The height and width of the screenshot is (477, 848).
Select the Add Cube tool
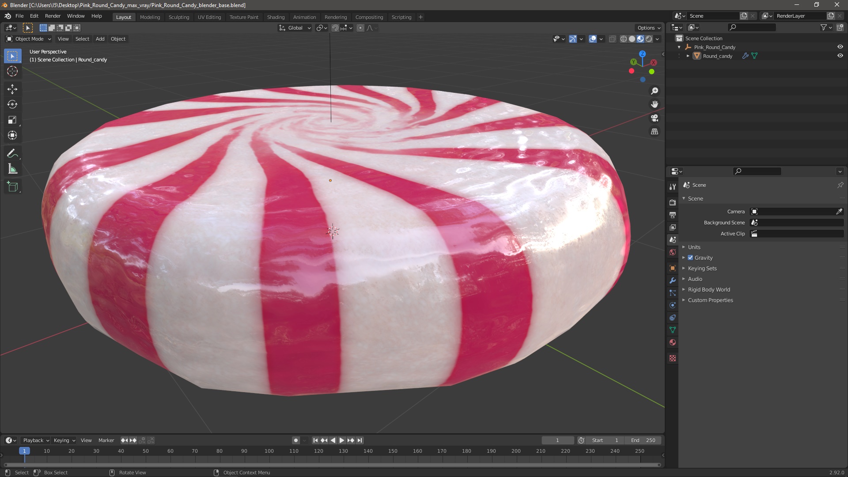pyautogui.click(x=12, y=187)
